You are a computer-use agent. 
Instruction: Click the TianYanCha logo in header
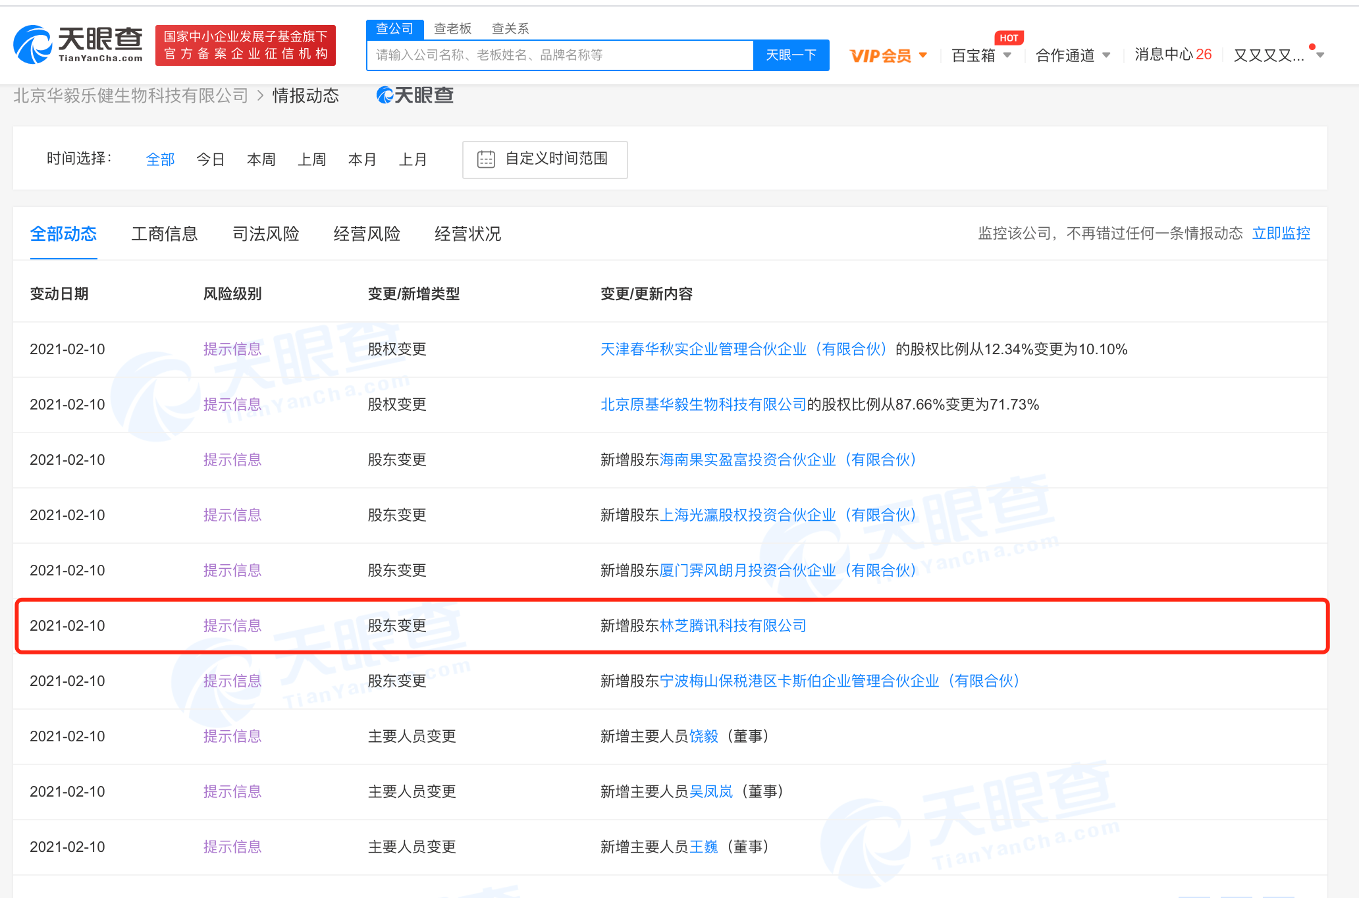pos(78,45)
